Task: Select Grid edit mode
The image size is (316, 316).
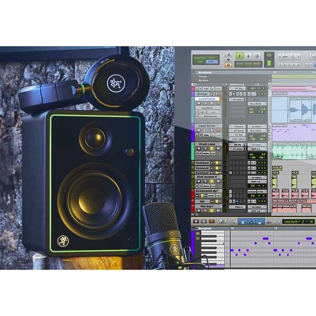Action: pos(211,62)
